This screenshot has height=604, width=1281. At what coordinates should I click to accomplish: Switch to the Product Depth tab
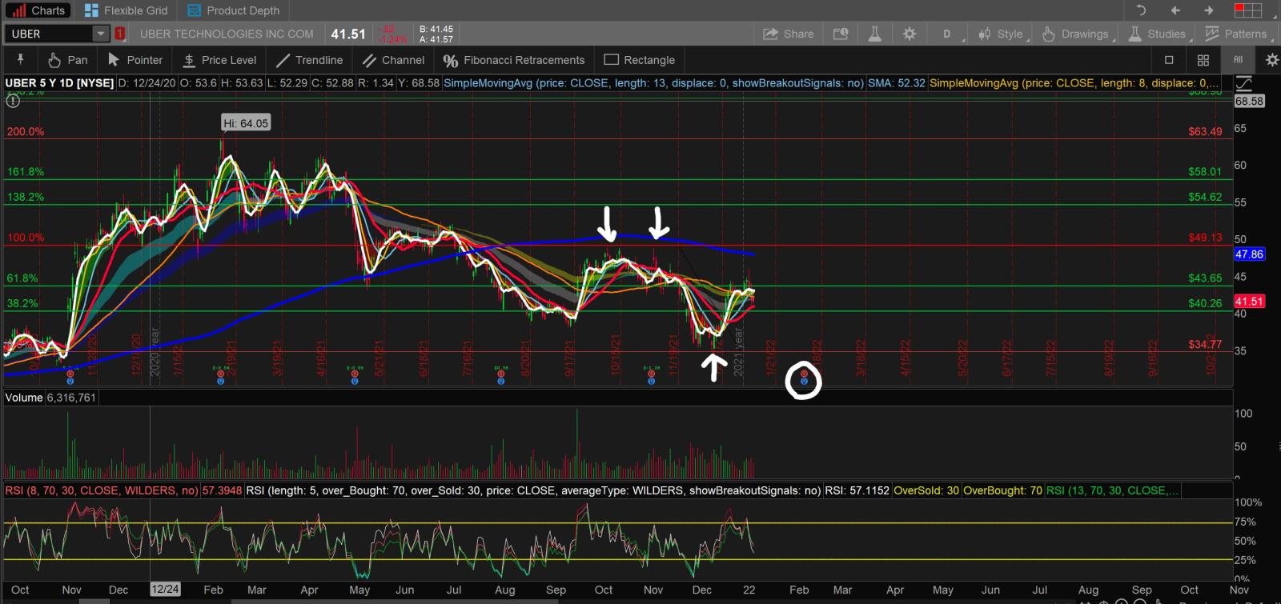click(x=234, y=10)
